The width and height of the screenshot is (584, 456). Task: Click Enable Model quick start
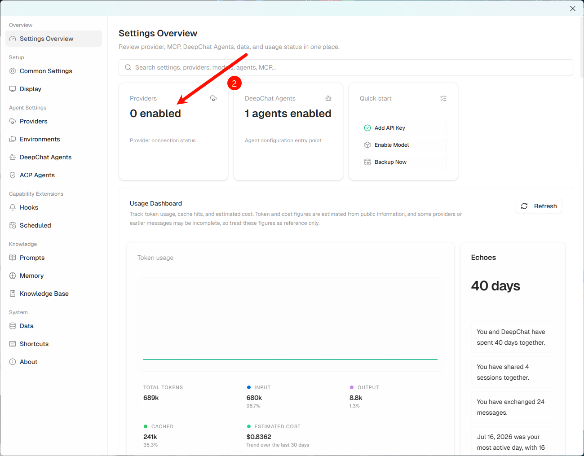(x=403, y=145)
